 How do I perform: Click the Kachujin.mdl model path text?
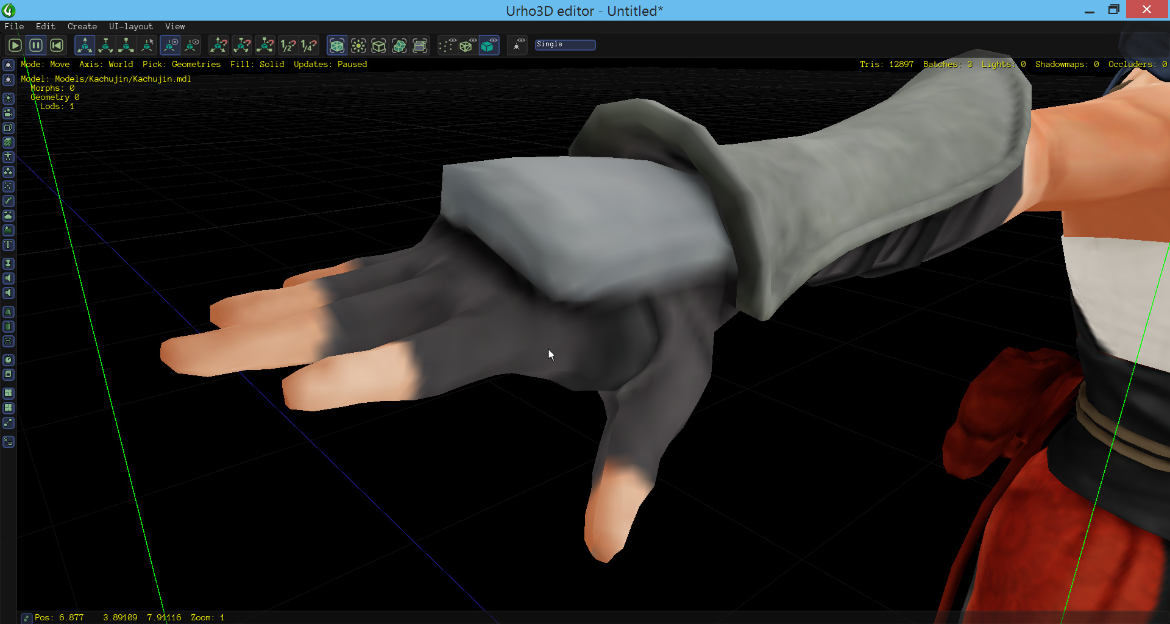[123, 79]
